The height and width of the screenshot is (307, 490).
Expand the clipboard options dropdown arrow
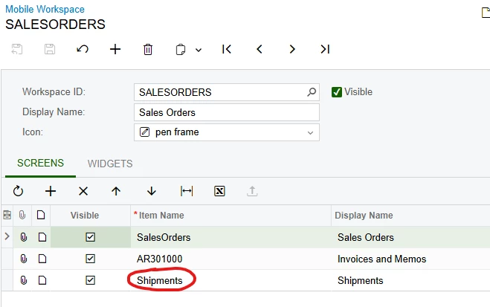(199, 50)
